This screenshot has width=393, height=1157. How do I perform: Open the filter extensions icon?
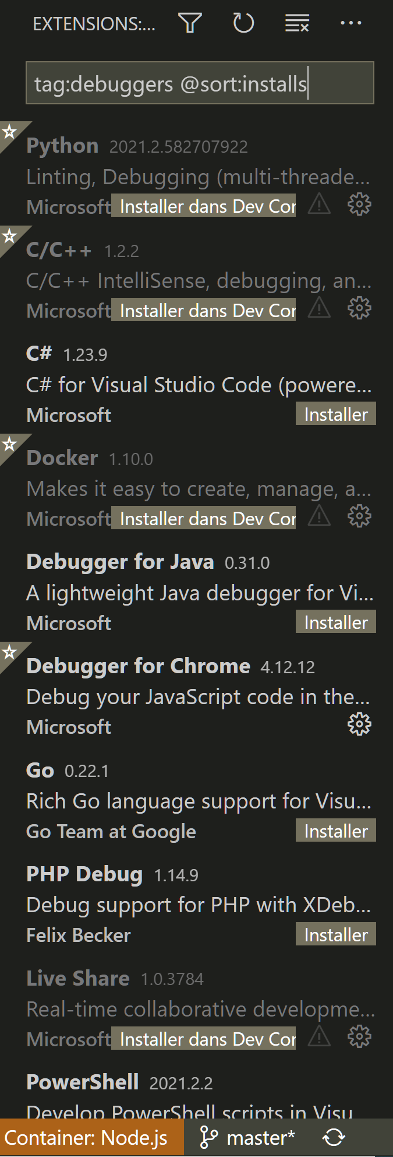190,23
